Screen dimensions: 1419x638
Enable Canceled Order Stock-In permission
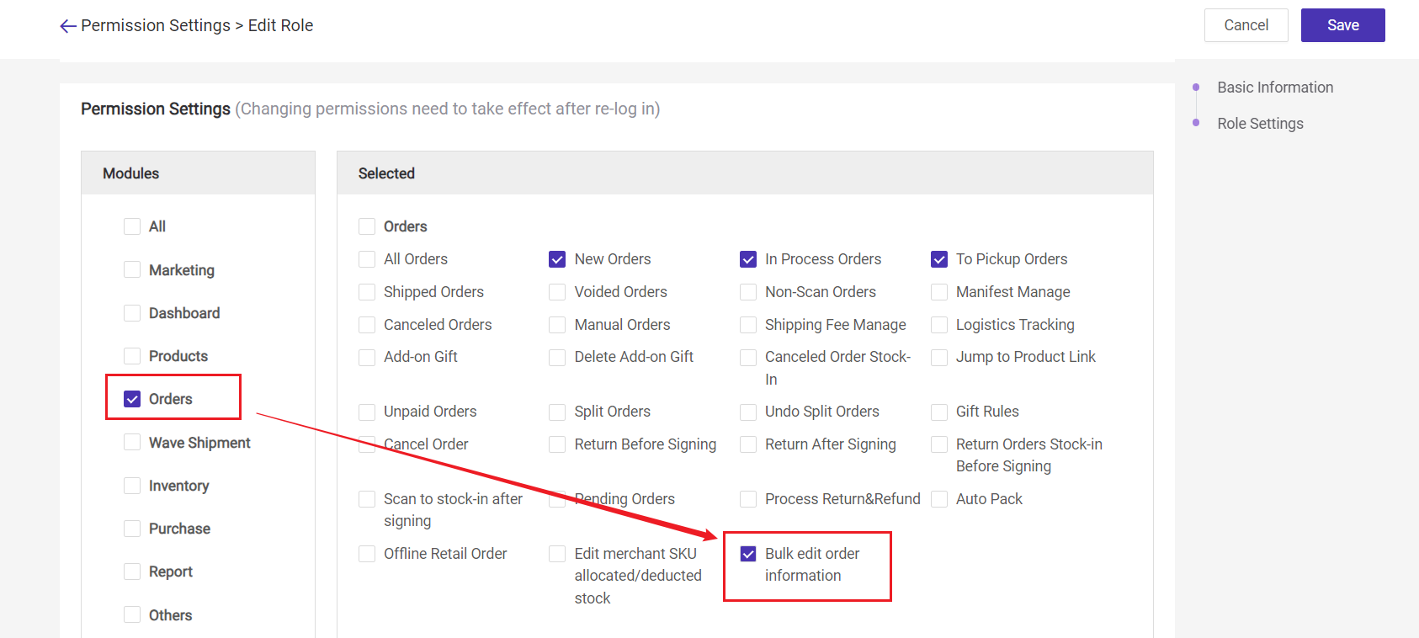pos(748,358)
